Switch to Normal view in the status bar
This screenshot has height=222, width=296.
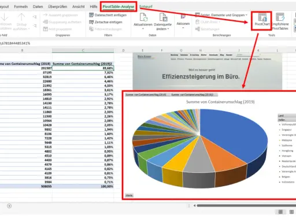280,212
